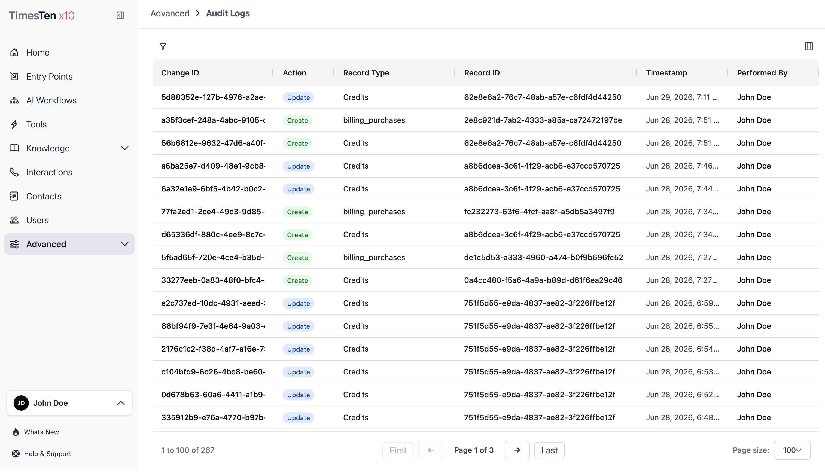
Task: Click the Advanced breadcrumb link
Action: coord(170,13)
